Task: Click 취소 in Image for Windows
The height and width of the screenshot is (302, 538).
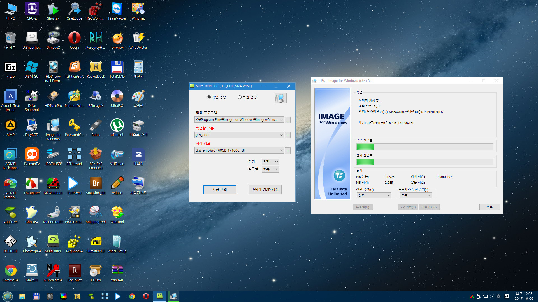Action: (489, 207)
